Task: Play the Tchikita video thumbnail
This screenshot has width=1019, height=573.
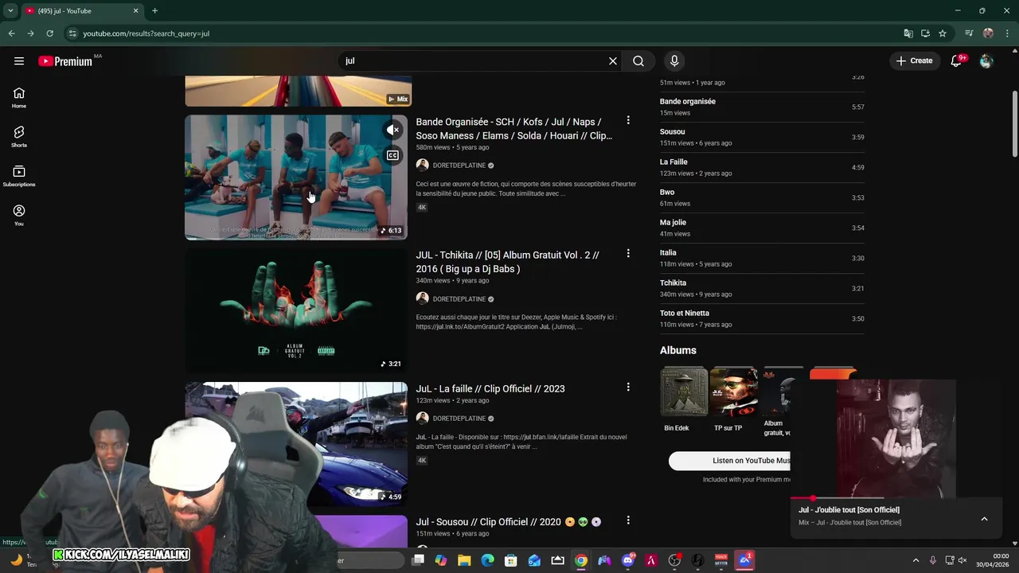Action: [296, 310]
